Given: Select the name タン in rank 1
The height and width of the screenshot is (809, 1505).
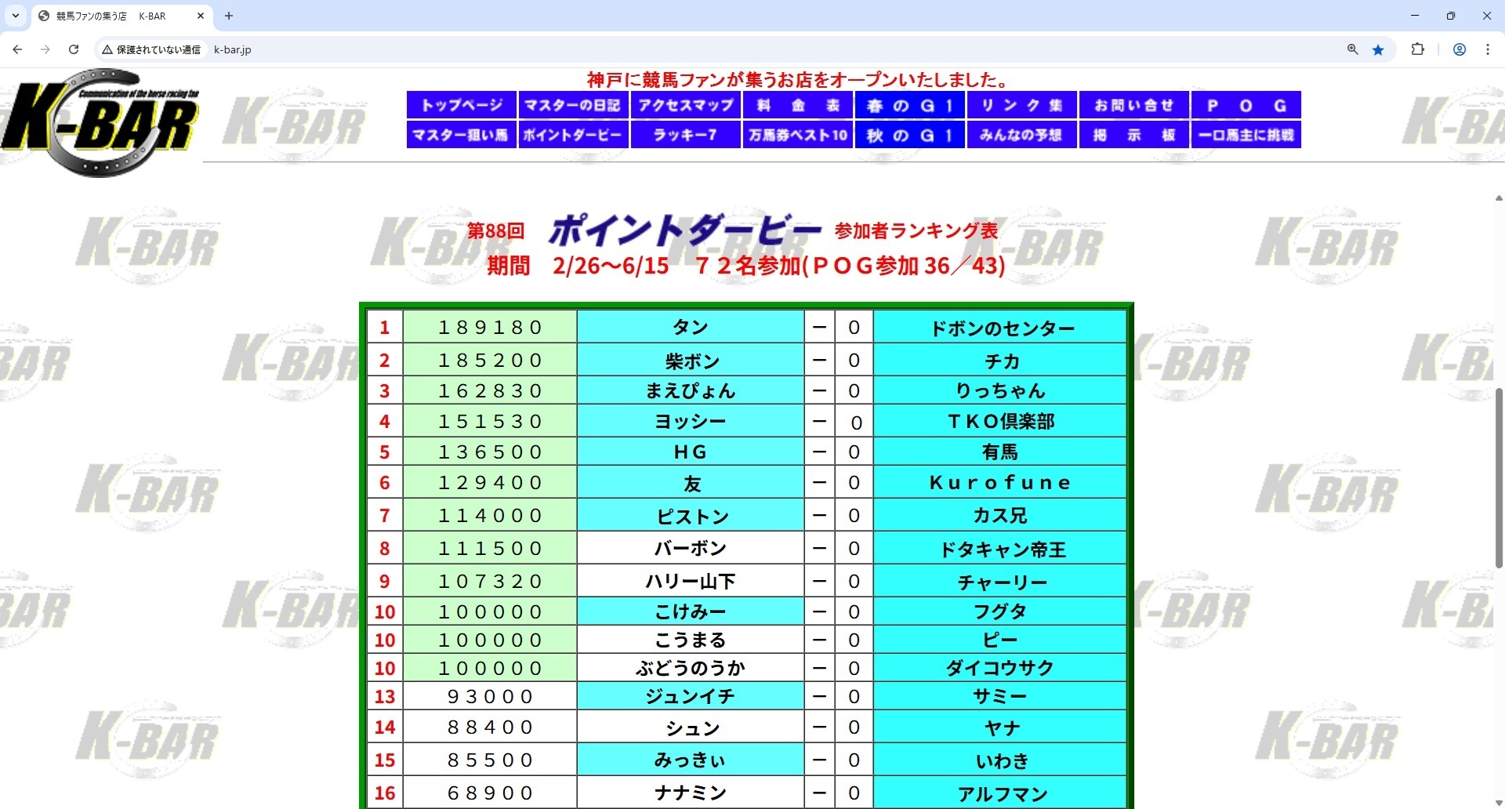Looking at the screenshot, I should tap(691, 327).
